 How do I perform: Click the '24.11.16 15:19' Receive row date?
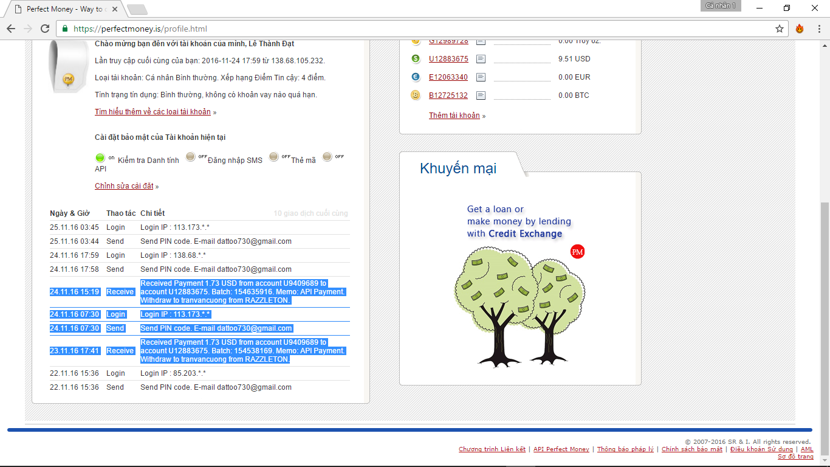click(74, 292)
